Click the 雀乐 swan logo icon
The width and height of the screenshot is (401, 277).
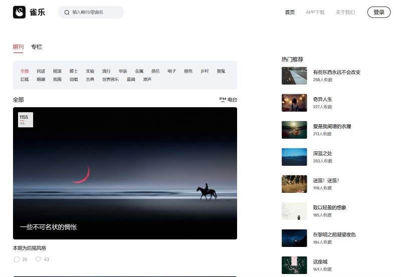[x=19, y=12]
